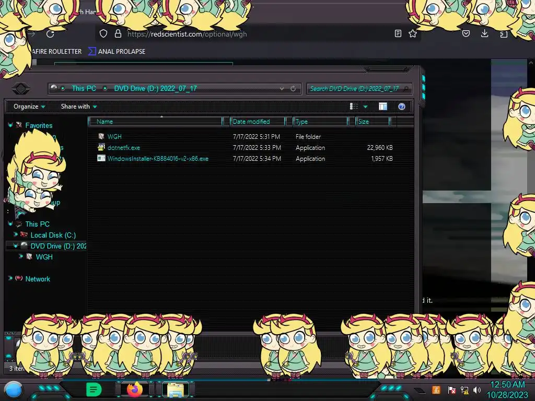Change the view with the view icon
The width and height of the screenshot is (535, 401).
(354, 107)
